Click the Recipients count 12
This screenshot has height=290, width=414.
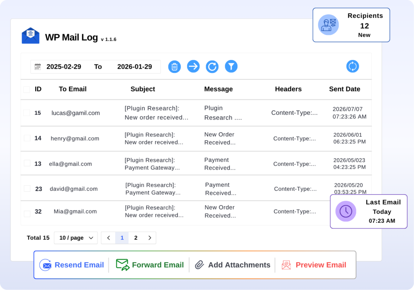click(364, 26)
